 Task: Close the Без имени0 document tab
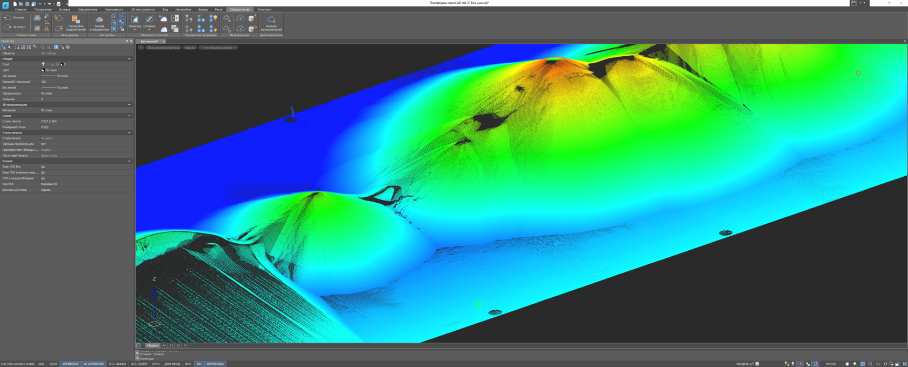164,42
